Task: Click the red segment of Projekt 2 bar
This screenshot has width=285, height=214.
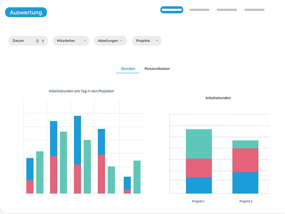Action: [x=245, y=160]
